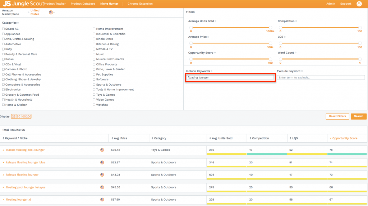Expand the floating pool lounger kelsyus row
Screen dimensions: 368x206
pyautogui.click(x=3, y=187)
